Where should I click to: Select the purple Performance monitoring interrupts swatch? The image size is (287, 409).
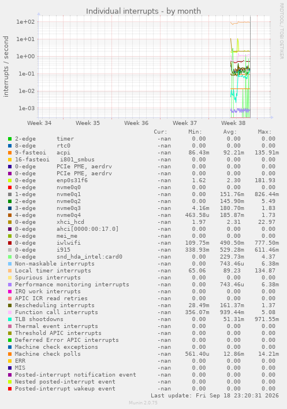click(10, 285)
